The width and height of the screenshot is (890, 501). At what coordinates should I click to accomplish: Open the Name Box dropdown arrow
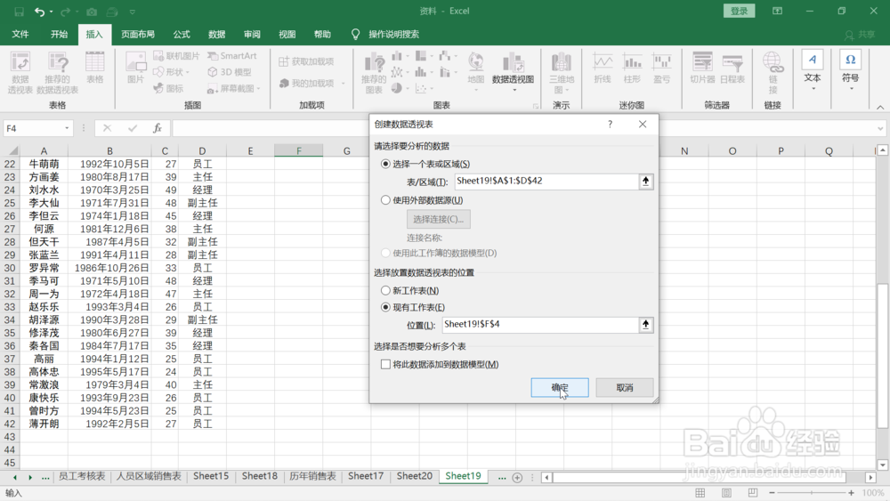(67, 128)
